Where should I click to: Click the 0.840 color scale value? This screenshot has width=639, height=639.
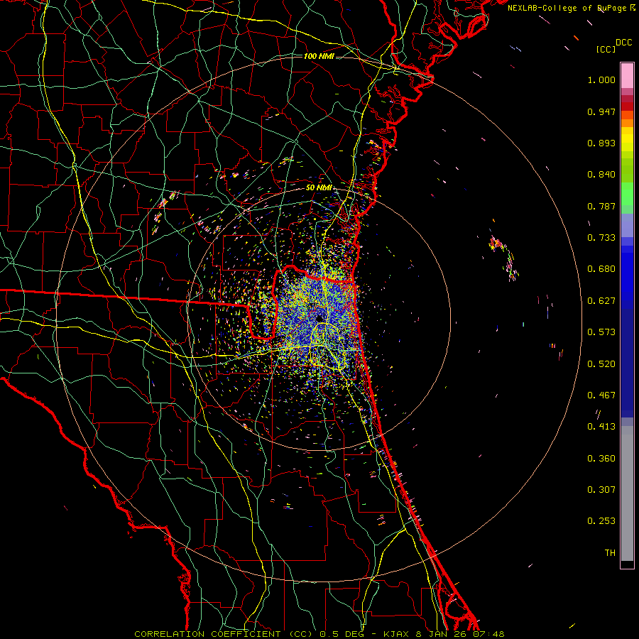tap(601, 175)
